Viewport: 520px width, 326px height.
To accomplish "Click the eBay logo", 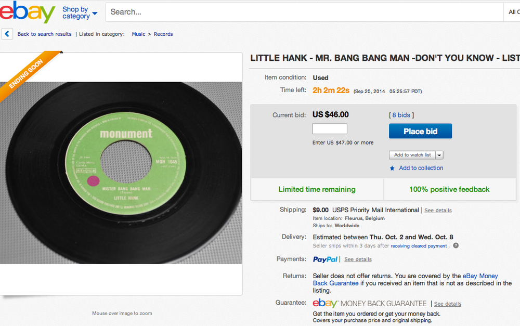I will click(x=27, y=12).
